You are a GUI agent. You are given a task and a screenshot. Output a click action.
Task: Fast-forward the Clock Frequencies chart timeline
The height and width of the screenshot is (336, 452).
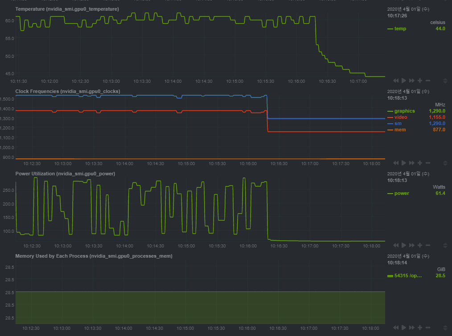[x=412, y=163]
